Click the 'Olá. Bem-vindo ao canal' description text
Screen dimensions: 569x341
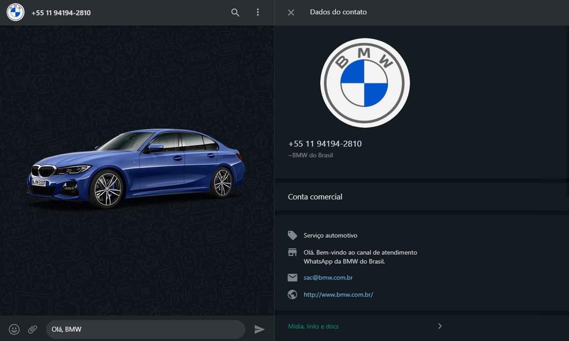tap(361, 257)
